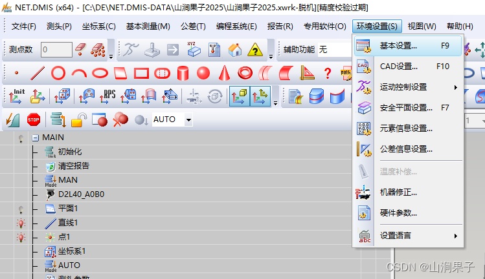Select the Sphere measurement tool

(203, 73)
